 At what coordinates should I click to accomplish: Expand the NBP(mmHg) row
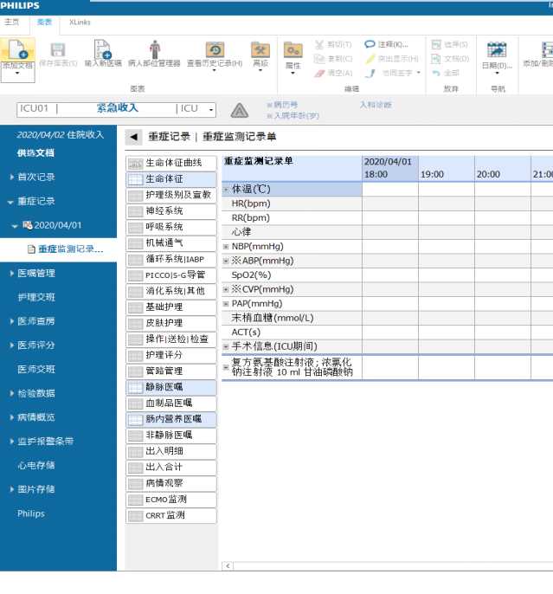coord(227,246)
